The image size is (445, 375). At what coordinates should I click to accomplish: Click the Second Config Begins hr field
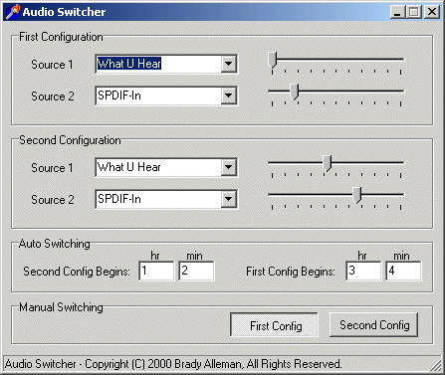point(156,271)
